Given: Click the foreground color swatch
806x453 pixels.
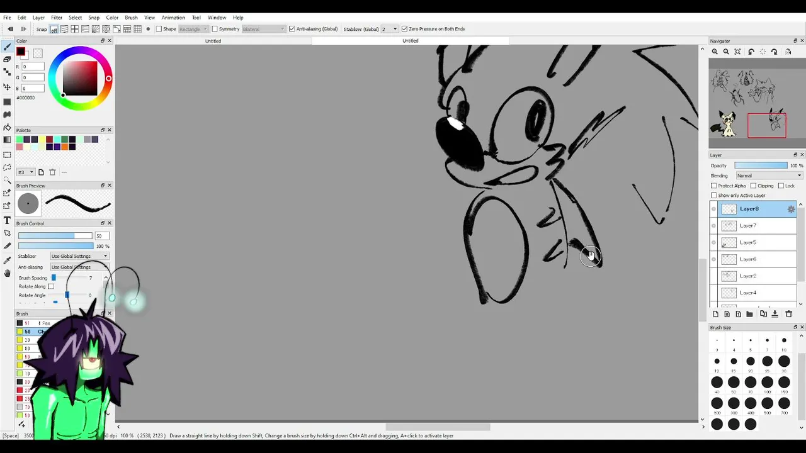Looking at the screenshot, I should coord(21,52).
